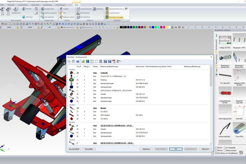Click the Suchen/Ersetzen text tool
The image size is (246, 164).
coord(85,8)
